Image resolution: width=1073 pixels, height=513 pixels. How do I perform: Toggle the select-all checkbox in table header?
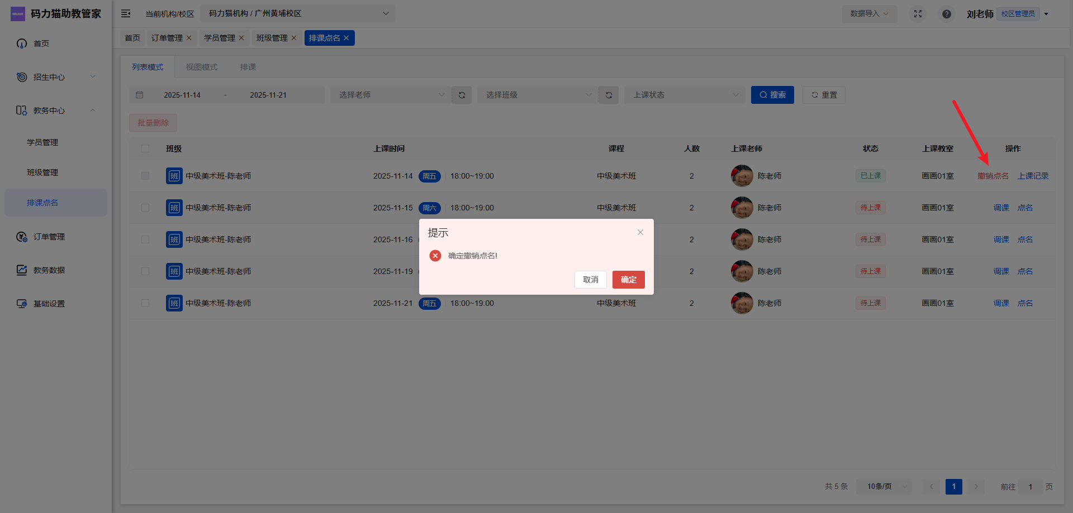145,148
